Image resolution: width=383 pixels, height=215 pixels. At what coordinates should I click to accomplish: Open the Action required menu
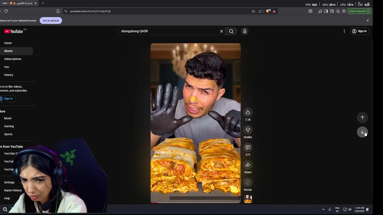(x=359, y=11)
